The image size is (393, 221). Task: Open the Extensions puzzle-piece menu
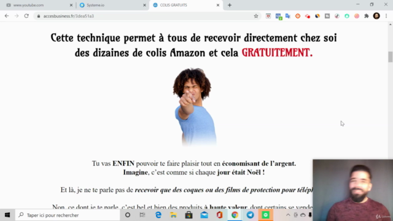(x=367, y=16)
